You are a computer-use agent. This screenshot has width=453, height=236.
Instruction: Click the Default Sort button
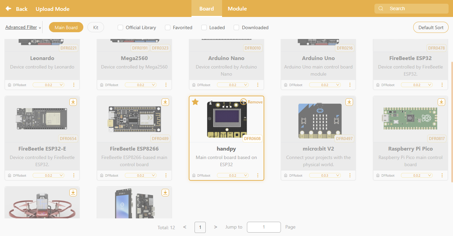(431, 27)
